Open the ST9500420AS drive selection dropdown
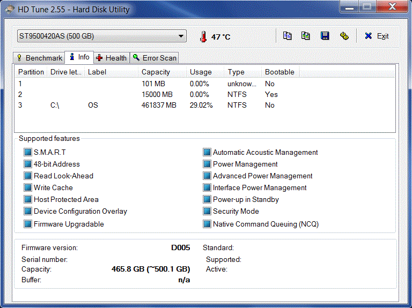 pyautogui.click(x=102, y=36)
